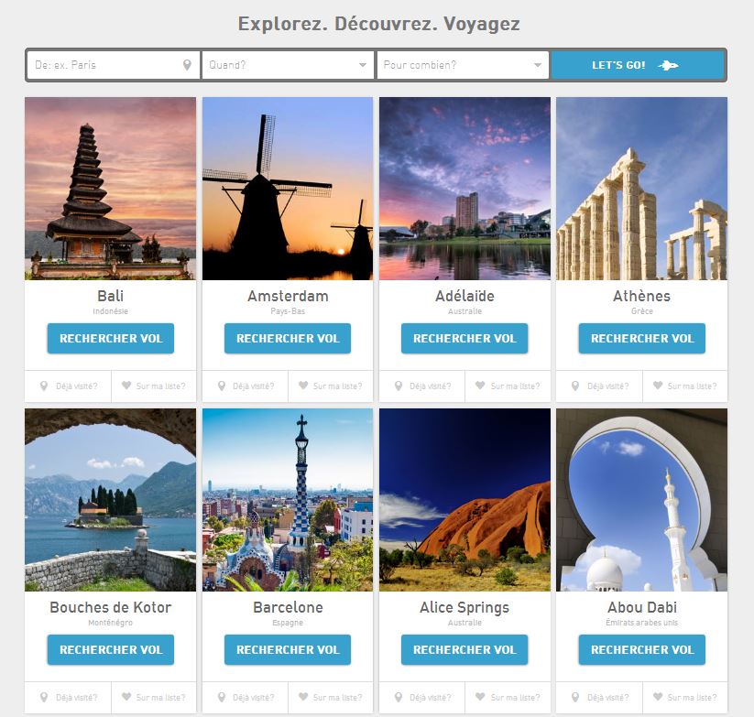Add Athènes to Sur ma liste
This screenshot has height=717, width=754.
point(684,386)
